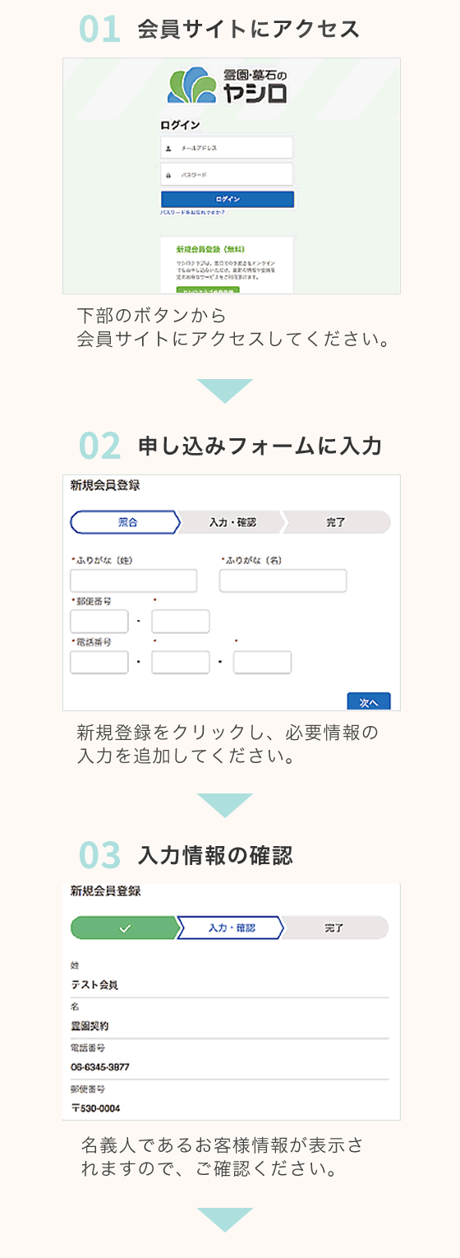
Task: Click the ふりがな（名） input field
Action: (283, 580)
